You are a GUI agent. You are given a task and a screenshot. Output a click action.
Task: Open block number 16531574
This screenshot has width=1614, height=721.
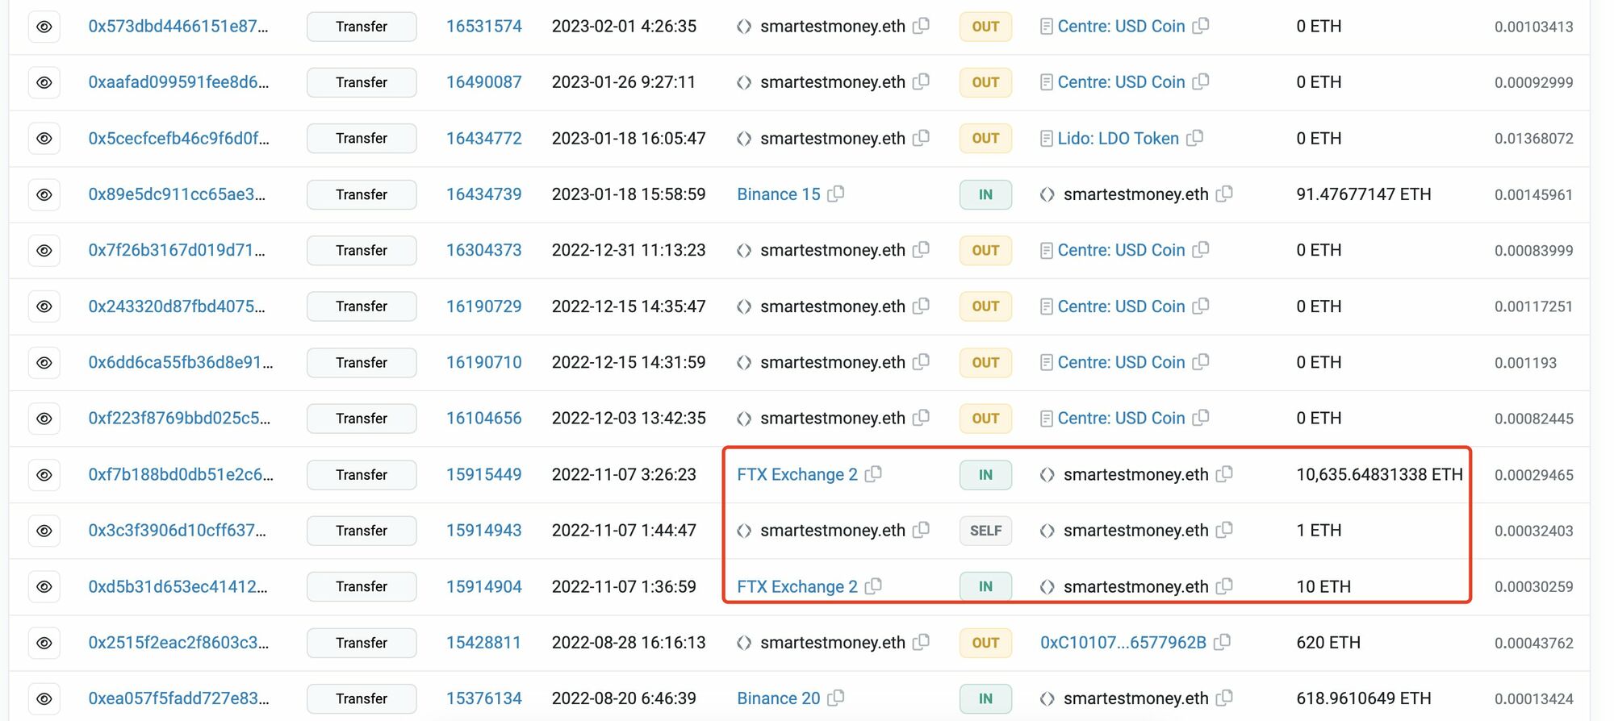pos(484,27)
